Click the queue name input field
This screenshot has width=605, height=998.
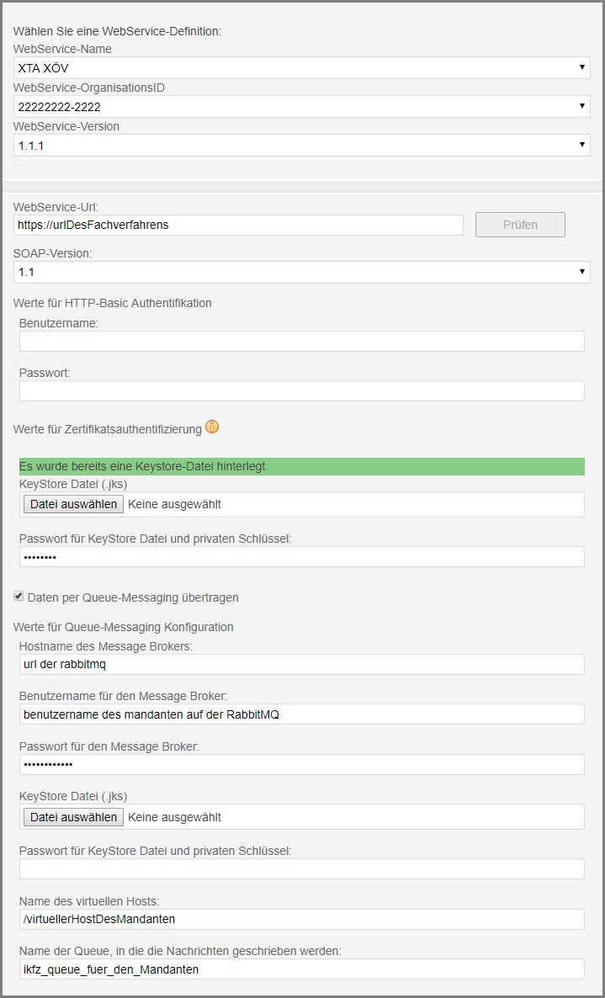click(301, 969)
